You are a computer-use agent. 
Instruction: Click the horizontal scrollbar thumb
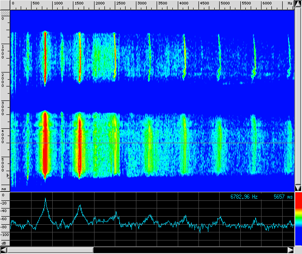tap(50, 250)
